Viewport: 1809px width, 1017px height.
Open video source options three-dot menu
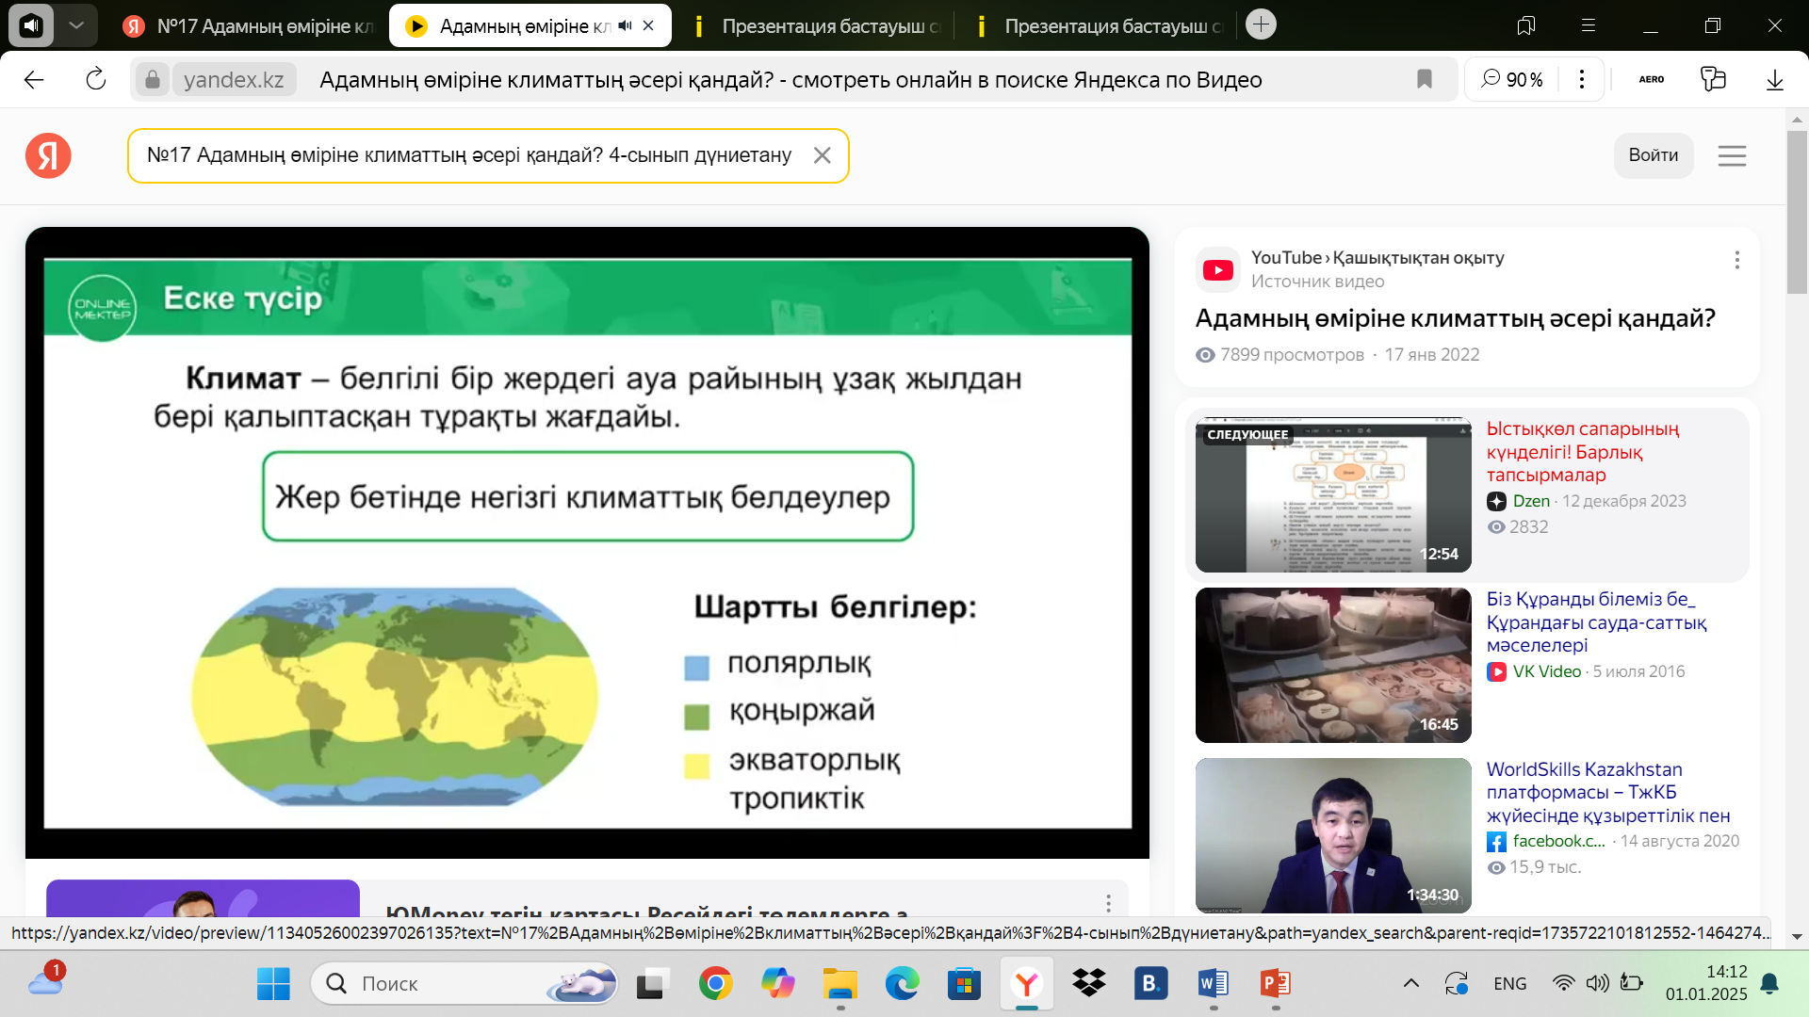(1736, 260)
